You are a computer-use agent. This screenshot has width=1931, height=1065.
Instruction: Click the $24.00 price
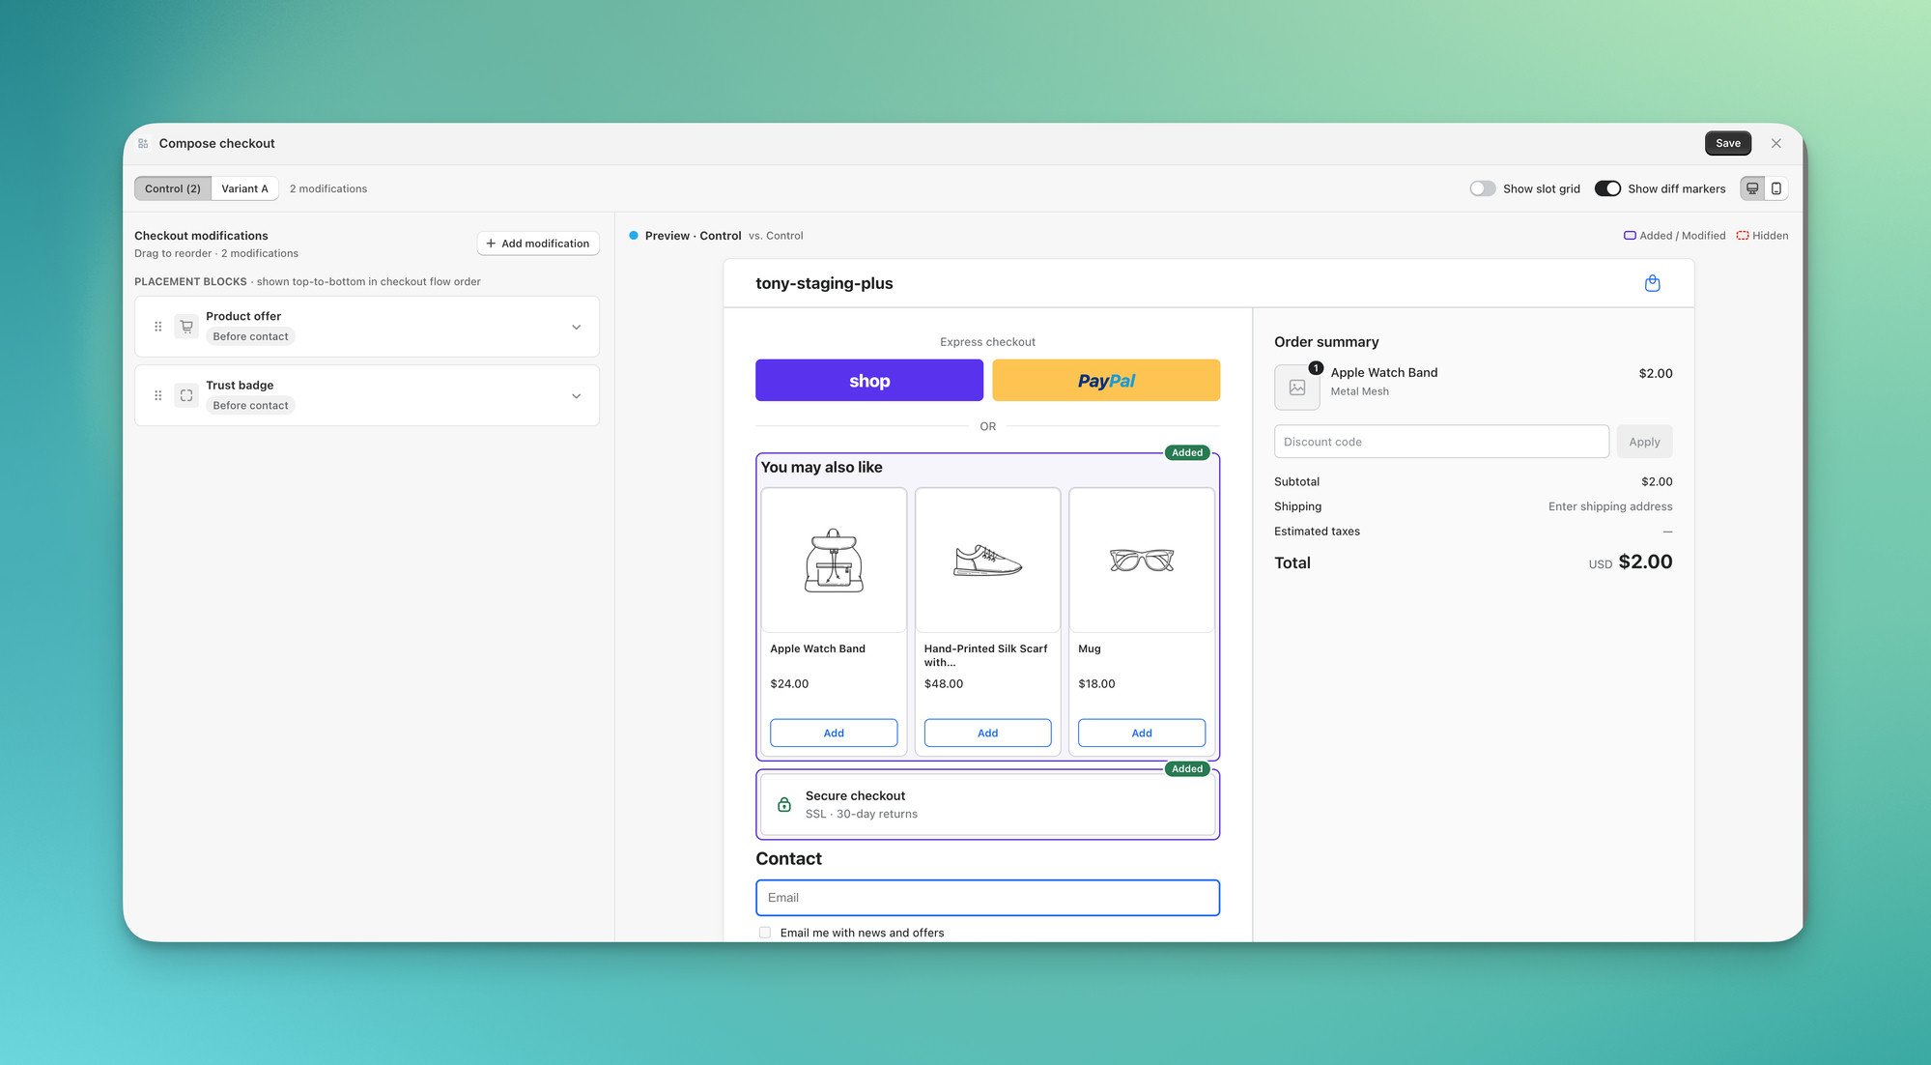[x=789, y=683]
